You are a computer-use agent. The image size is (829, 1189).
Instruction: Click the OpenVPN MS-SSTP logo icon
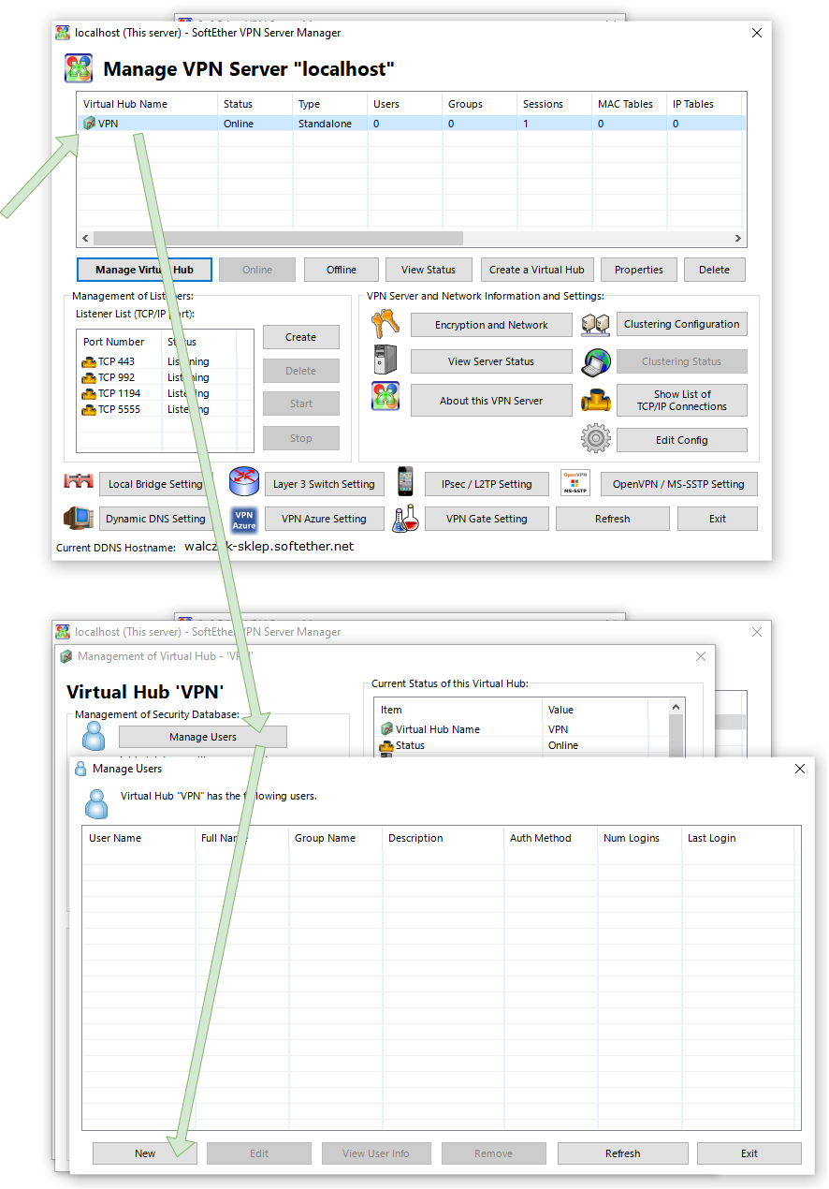[575, 483]
